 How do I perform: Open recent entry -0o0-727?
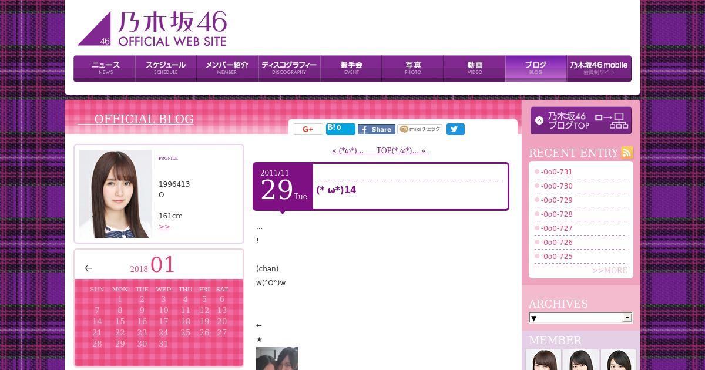click(x=556, y=228)
